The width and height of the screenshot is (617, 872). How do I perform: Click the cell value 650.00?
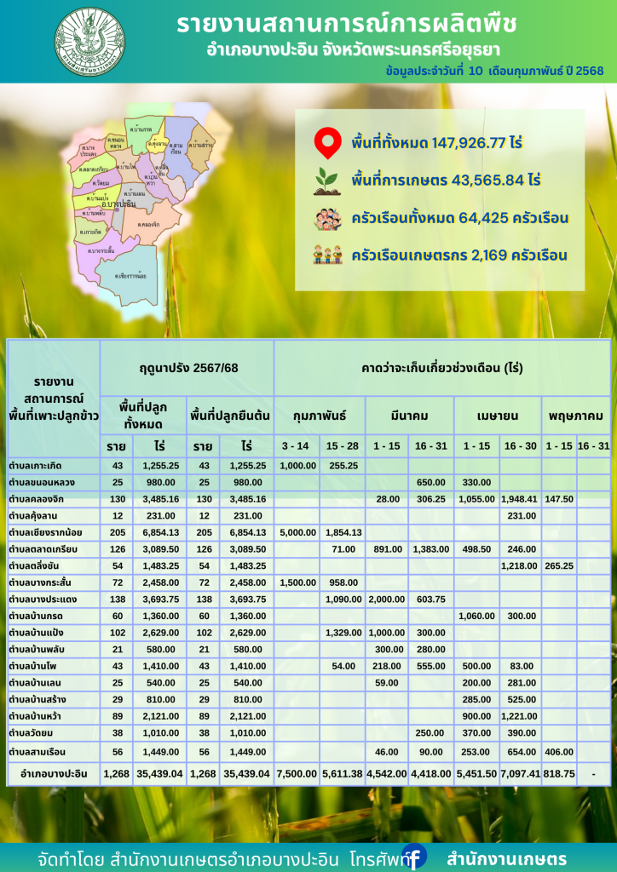431,482
